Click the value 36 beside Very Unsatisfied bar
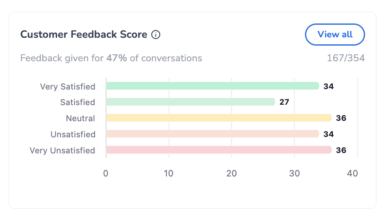This screenshot has height=219, width=386. [x=341, y=150]
